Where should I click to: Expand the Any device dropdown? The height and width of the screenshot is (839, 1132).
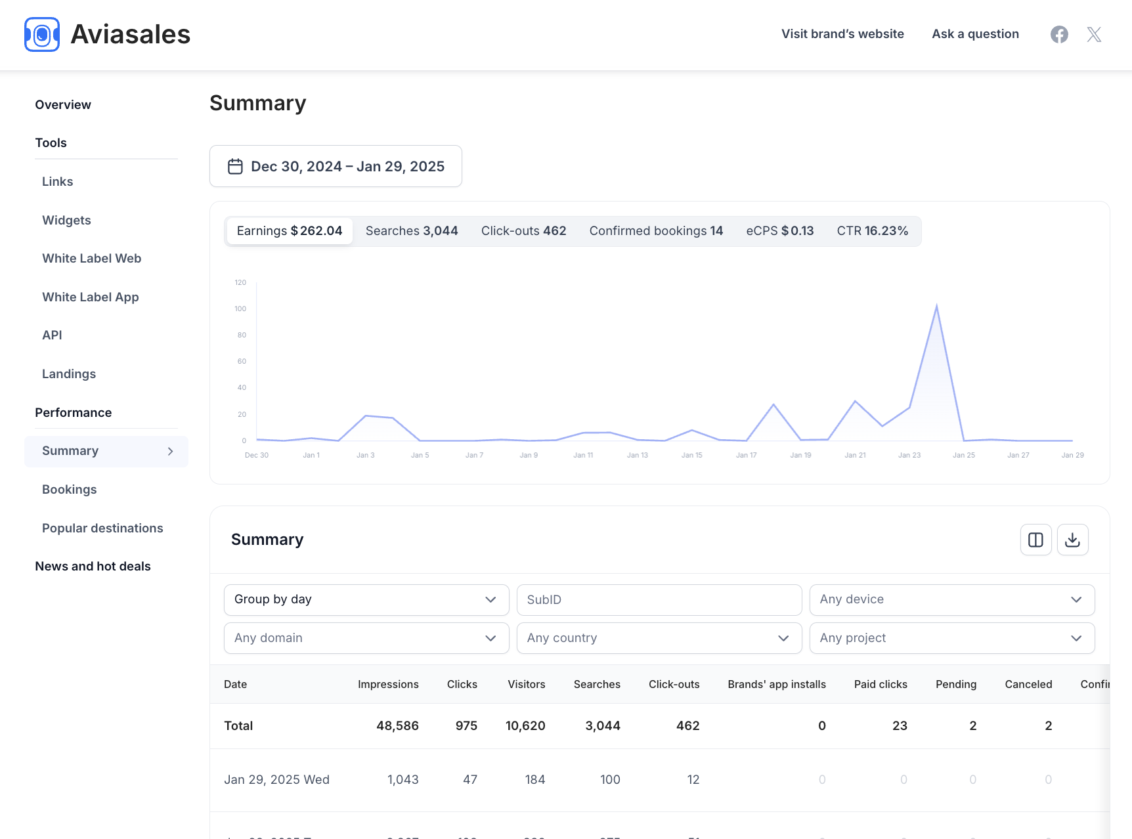click(x=952, y=600)
